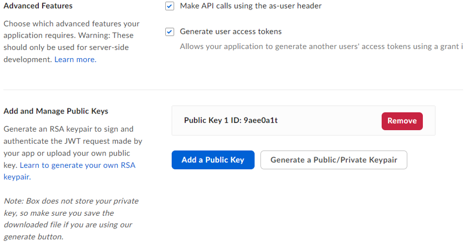Image resolution: width=469 pixels, height=249 pixels.
Task: Uncheck the as-user header API calls checkbox
Action: [x=170, y=6]
